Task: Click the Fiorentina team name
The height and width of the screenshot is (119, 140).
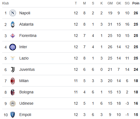Action: point(28,36)
